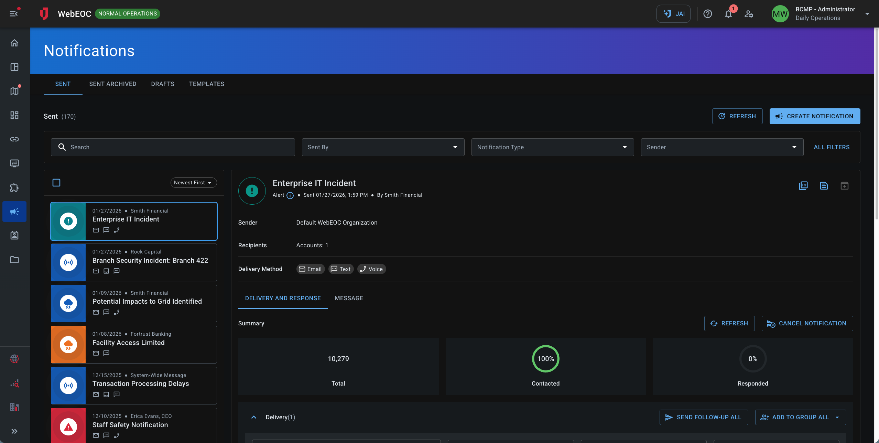Select Branch Security Incident: Branch 422
The image size is (879, 443).
[134, 262]
